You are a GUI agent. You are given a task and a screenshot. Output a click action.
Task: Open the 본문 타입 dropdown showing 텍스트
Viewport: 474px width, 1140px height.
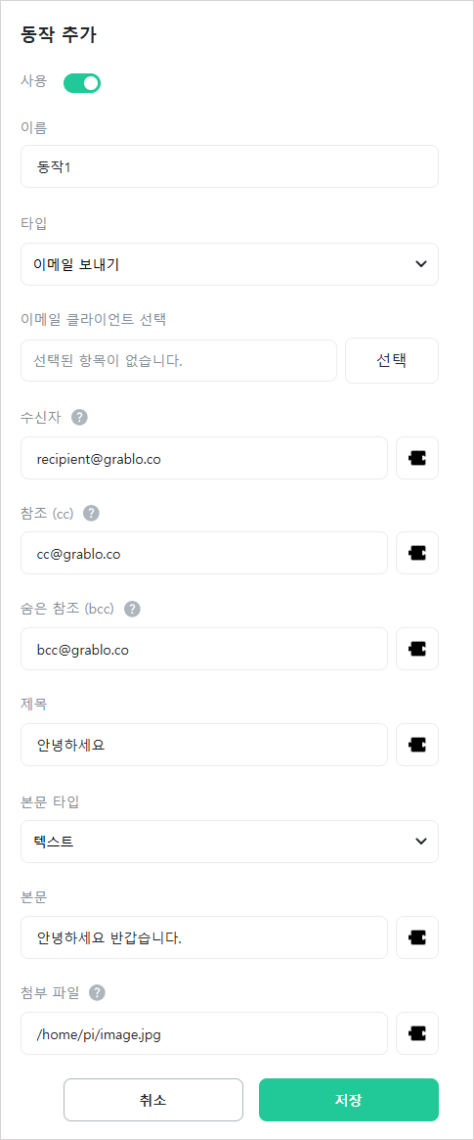[x=230, y=842]
